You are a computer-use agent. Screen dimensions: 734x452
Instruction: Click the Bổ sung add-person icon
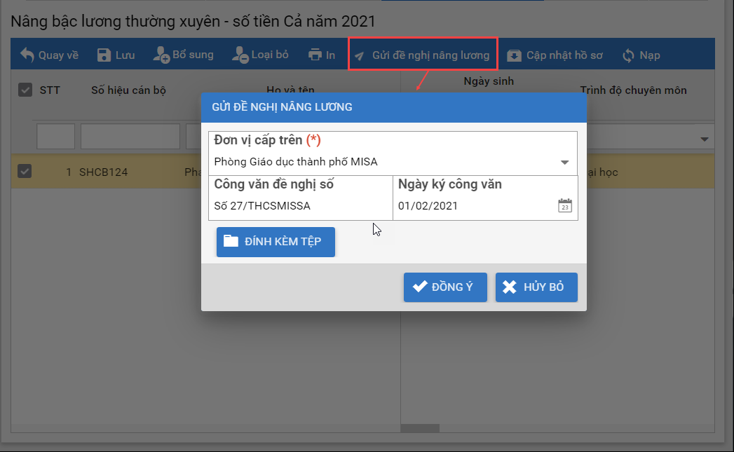(161, 55)
